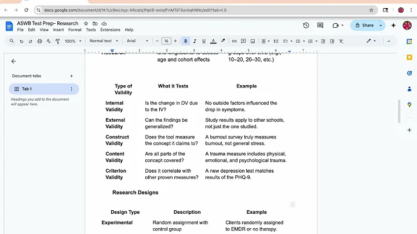Image resolution: width=417 pixels, height=234 pixels.
Task: Increase font size with plus button
Action: pos(175,41)
